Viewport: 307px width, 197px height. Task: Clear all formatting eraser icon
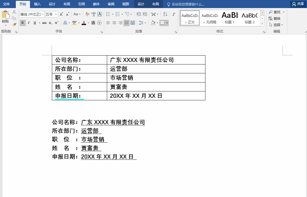point(87,14)
